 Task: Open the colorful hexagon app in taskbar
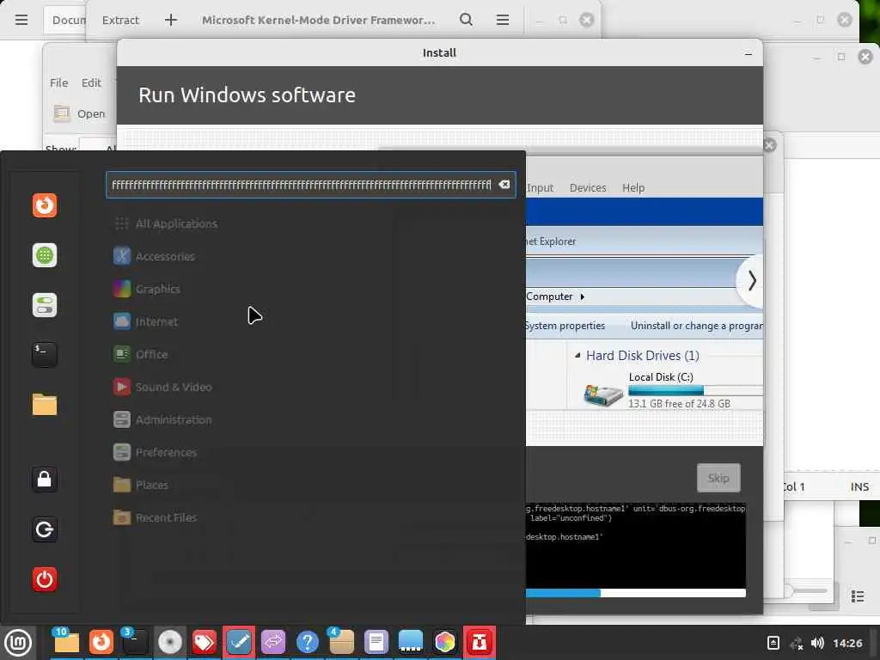[x=444, y=642]
